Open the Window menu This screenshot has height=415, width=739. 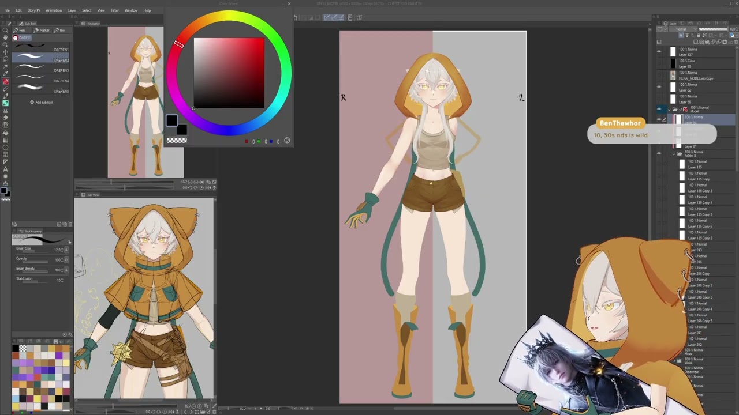pos(131,10)
